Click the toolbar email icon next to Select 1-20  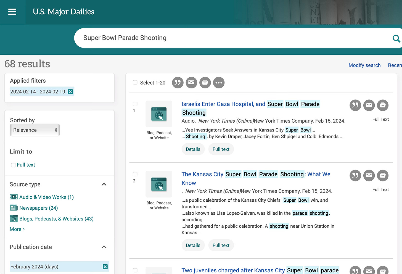click(191, 83)
